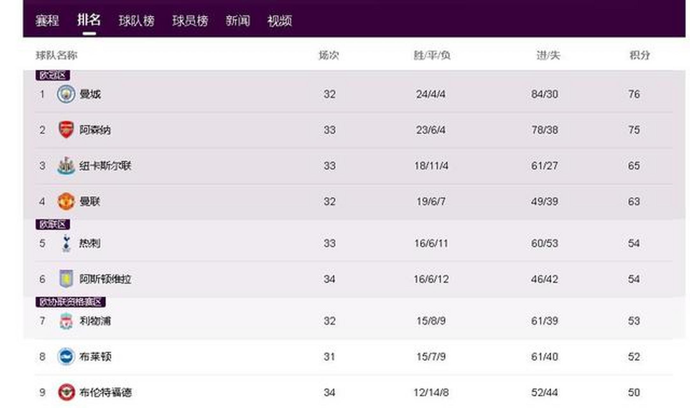The width and height of the screenshot is (690, 408).
Task: Click the Aston Villa crest icon
Action: tap(66, 279)
